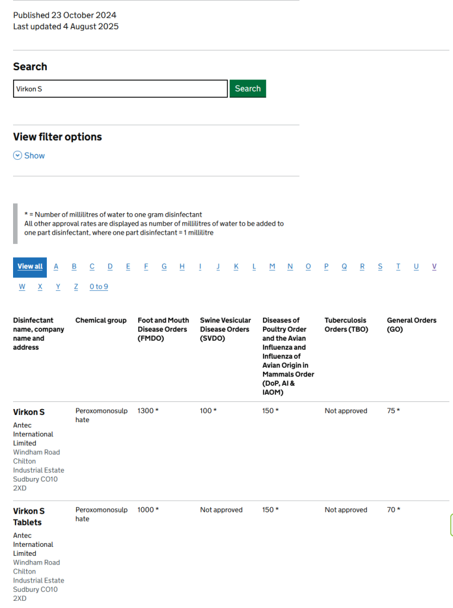Image resolution: width=453 pixels, height=608 pixels.
Task: Choose letter M in alphabet filter
Action: pyautogui.click(x=272, y=267)
